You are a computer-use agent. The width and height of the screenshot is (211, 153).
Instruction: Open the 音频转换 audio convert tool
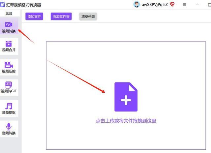(9, 129)
